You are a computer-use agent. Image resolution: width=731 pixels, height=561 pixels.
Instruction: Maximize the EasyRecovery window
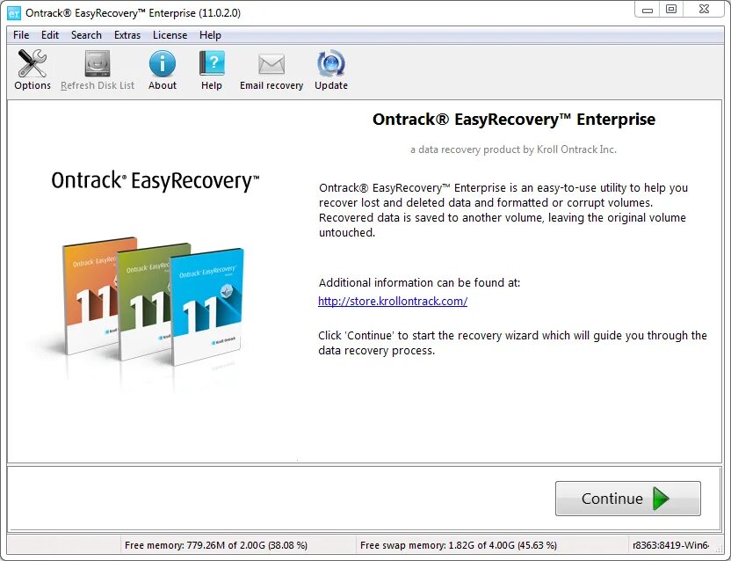coord(671,10)
